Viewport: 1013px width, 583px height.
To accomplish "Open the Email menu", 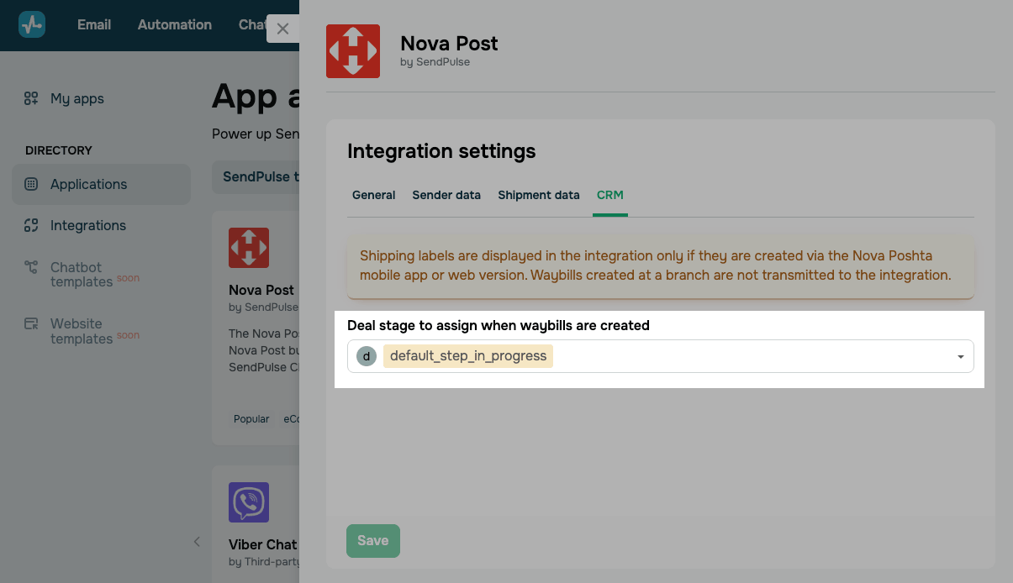I will (94, 24).
